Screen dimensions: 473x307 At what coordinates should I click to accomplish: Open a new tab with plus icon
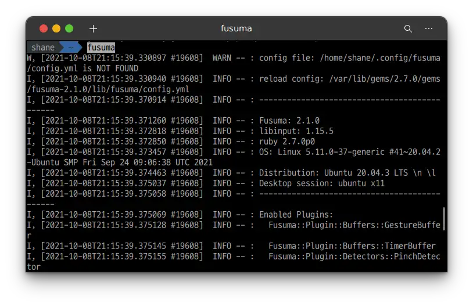click(x=93, y=28)
